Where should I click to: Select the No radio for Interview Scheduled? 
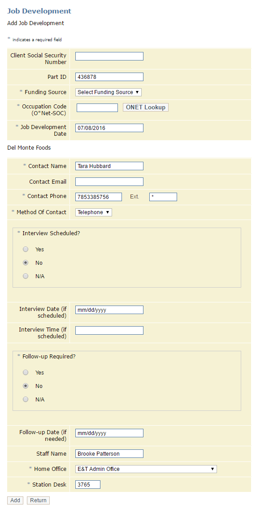26,263
